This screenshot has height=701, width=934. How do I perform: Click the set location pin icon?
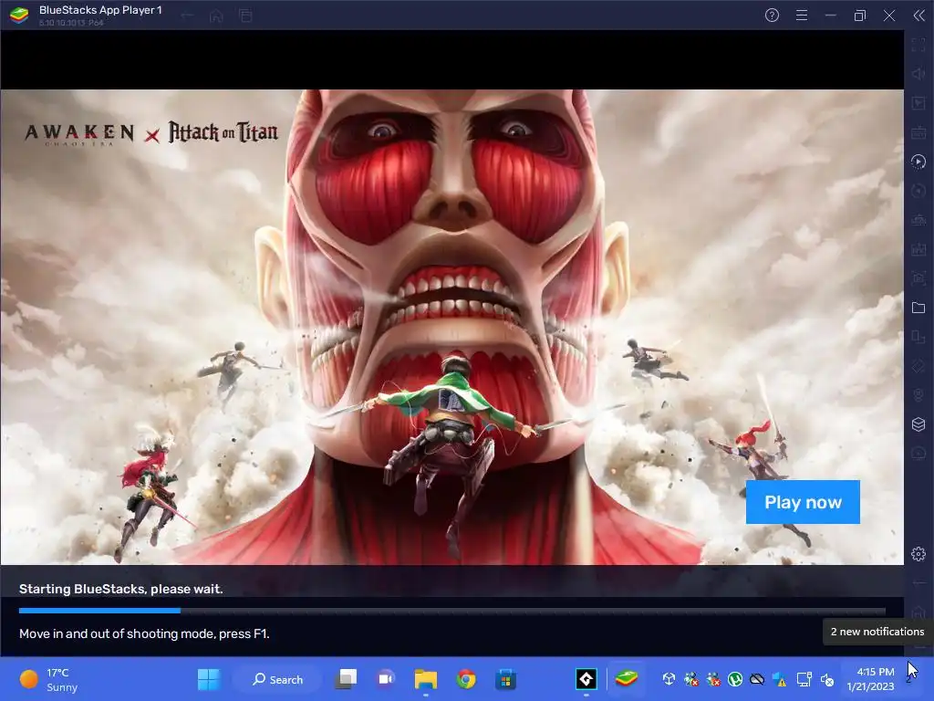(x=918, y=395)
